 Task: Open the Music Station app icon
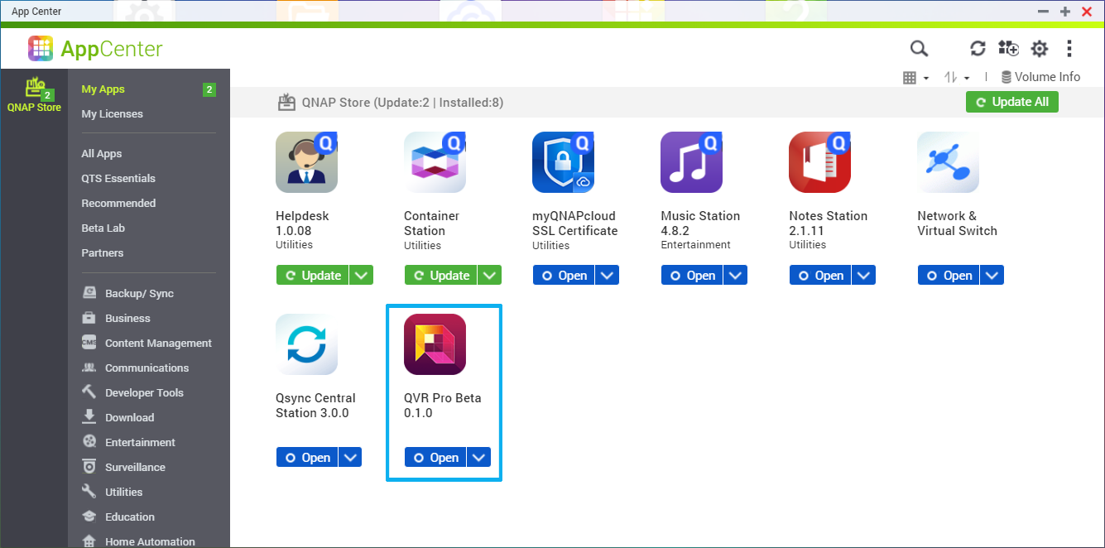[x=691, y=162]
